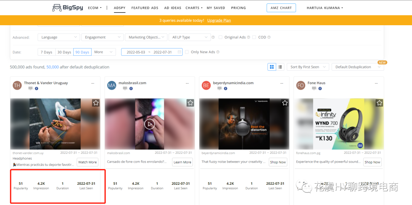Click the Upgrade Plan link
Viewport: 412px width, 205px height.
point(219,20)
